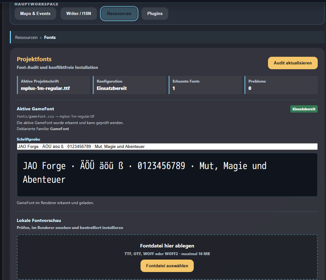Click the Audit aktualisieren button
326x280 pixels.
(293, 63)
